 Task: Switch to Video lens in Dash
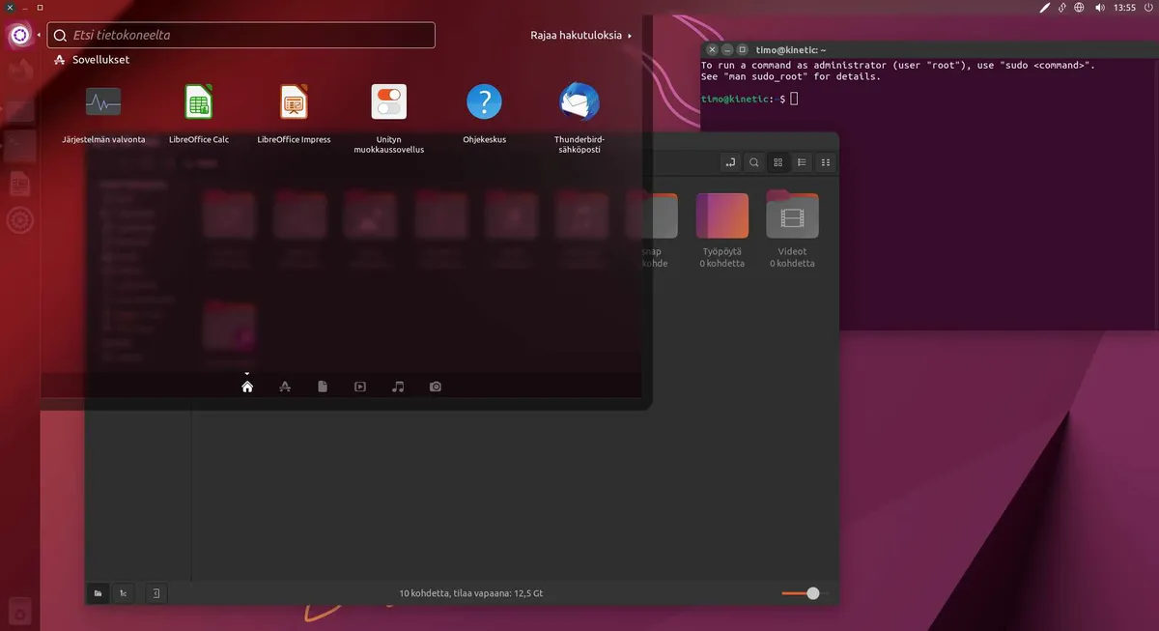[360, 387]
